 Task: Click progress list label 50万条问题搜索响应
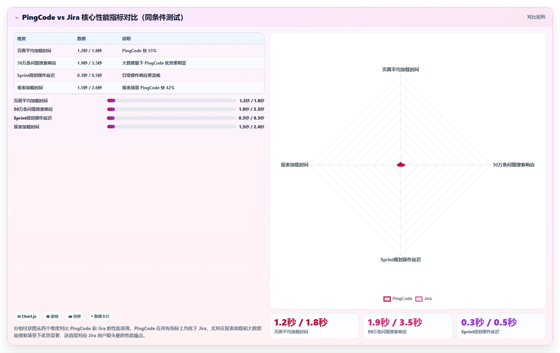tap(33, 109)
